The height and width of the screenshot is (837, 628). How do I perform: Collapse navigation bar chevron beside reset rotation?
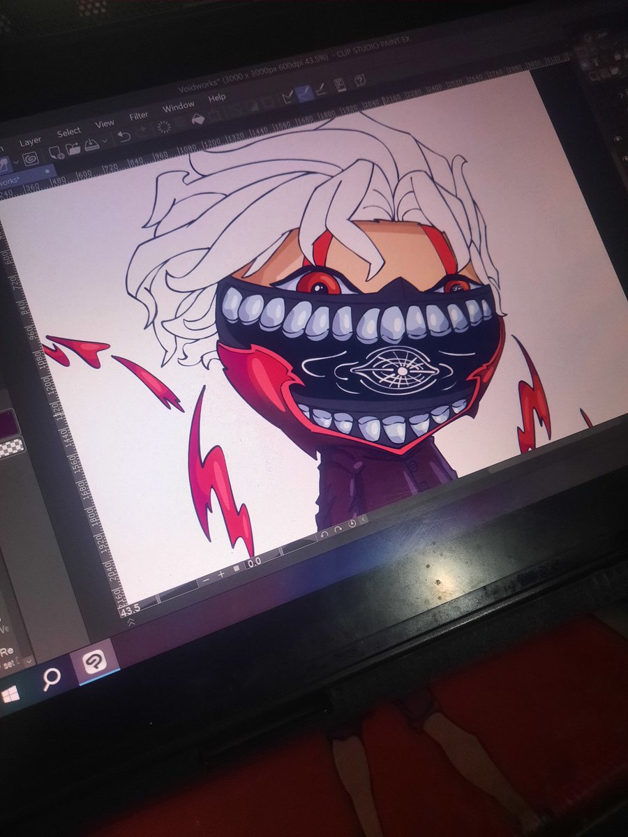click(x=364, y=518)
